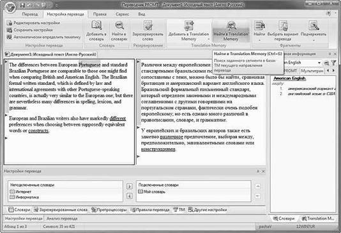Click underlined word 'различное' in translation pane
Image resolution: width=341 pixels, height=233 pixels.
pyautogui.click(x=172, y=137)
